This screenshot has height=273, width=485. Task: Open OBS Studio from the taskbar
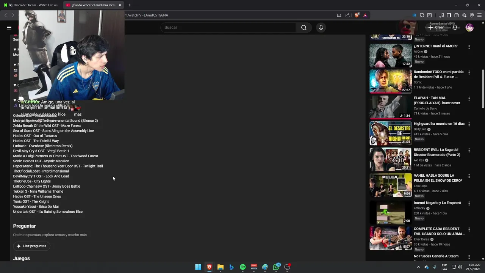click(x=287, y=267)
